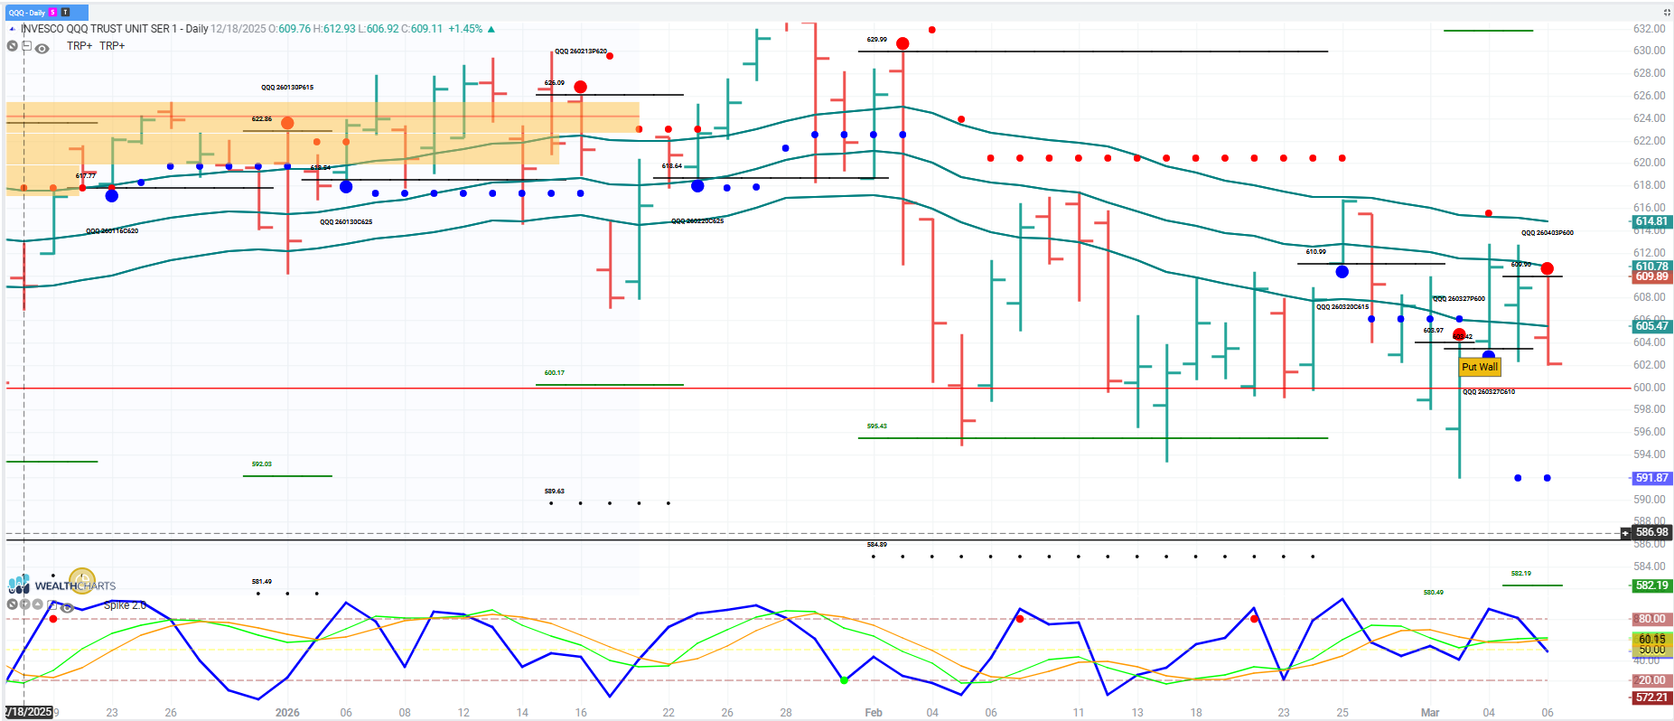The width and height of the screenshot is (1674, 721).
Task: Expand the chart panel using the top-right corner icon
Action: (1667, 13)
